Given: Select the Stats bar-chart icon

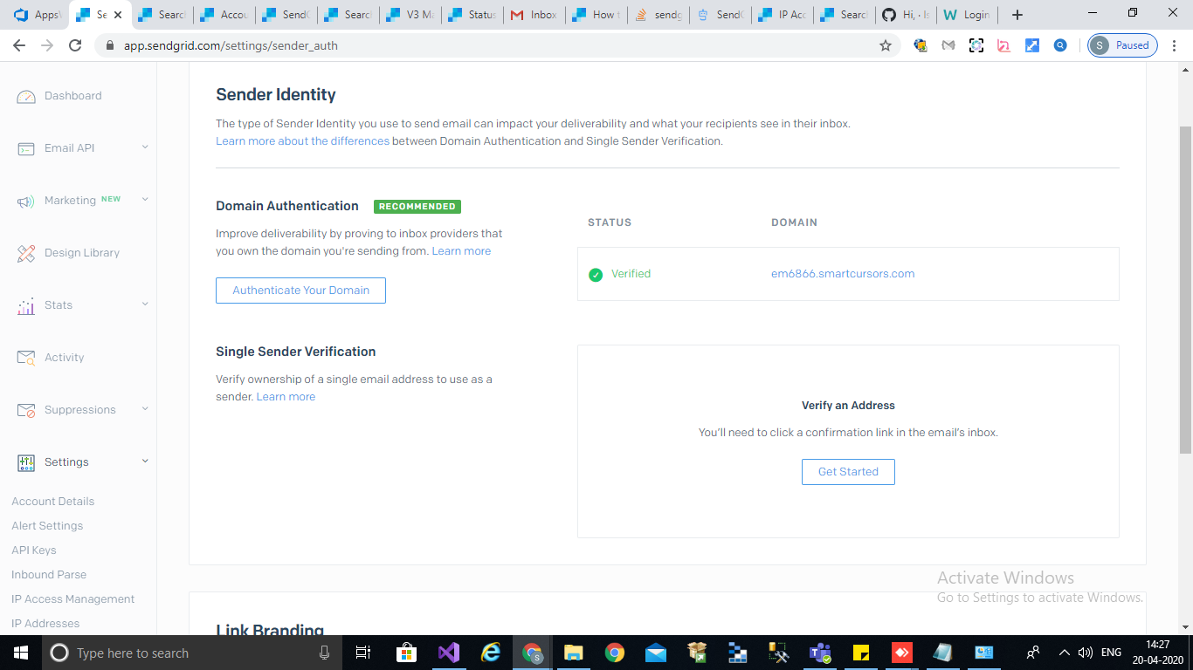Looking at the screenshot, I should click(25, 304).
